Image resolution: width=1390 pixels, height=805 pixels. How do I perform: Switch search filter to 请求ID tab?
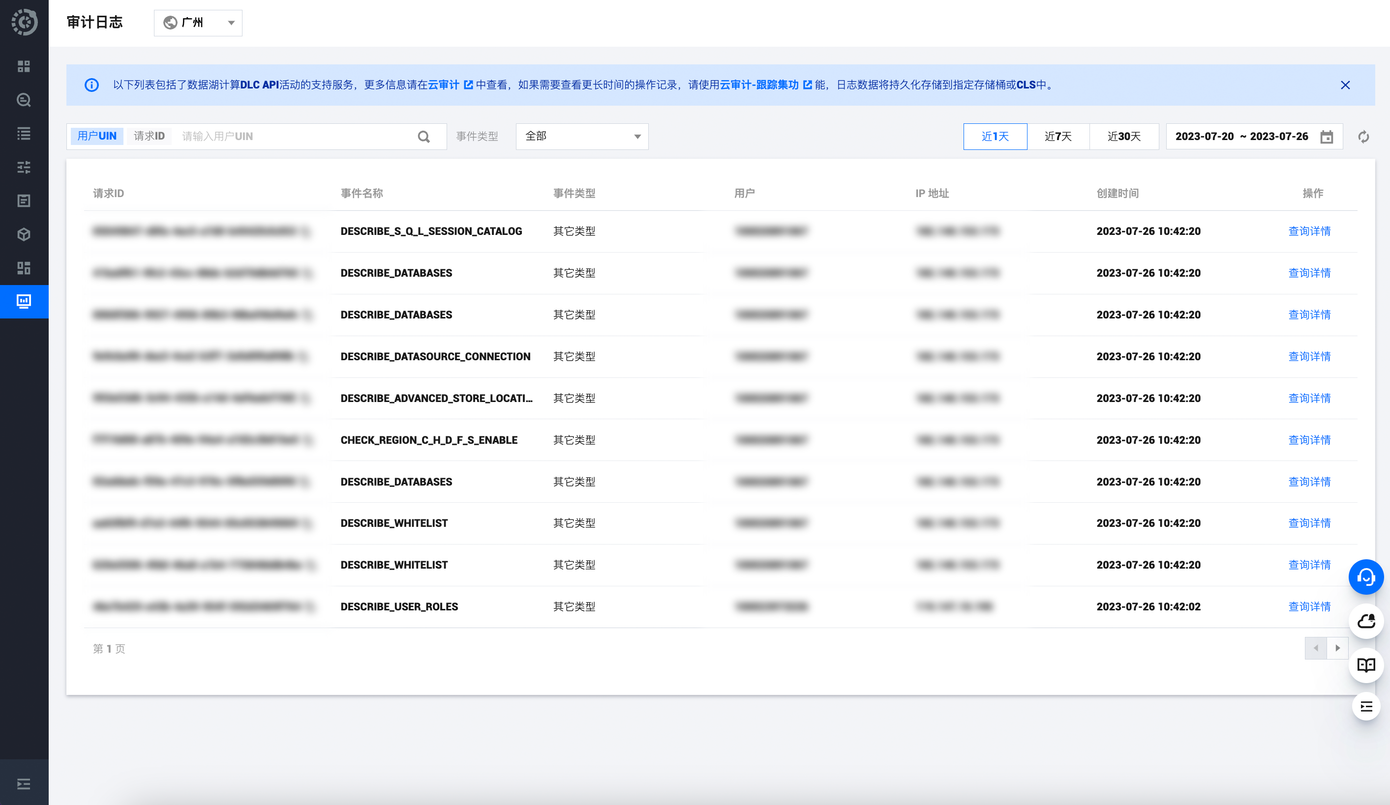(x=149, y=136)
